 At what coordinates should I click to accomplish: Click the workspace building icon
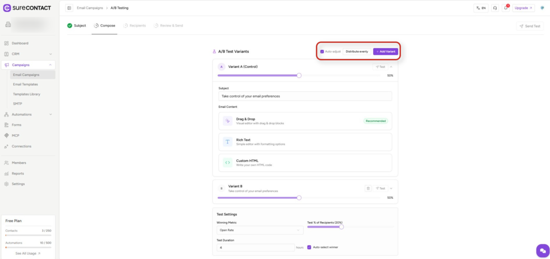[x=8, y=24]
